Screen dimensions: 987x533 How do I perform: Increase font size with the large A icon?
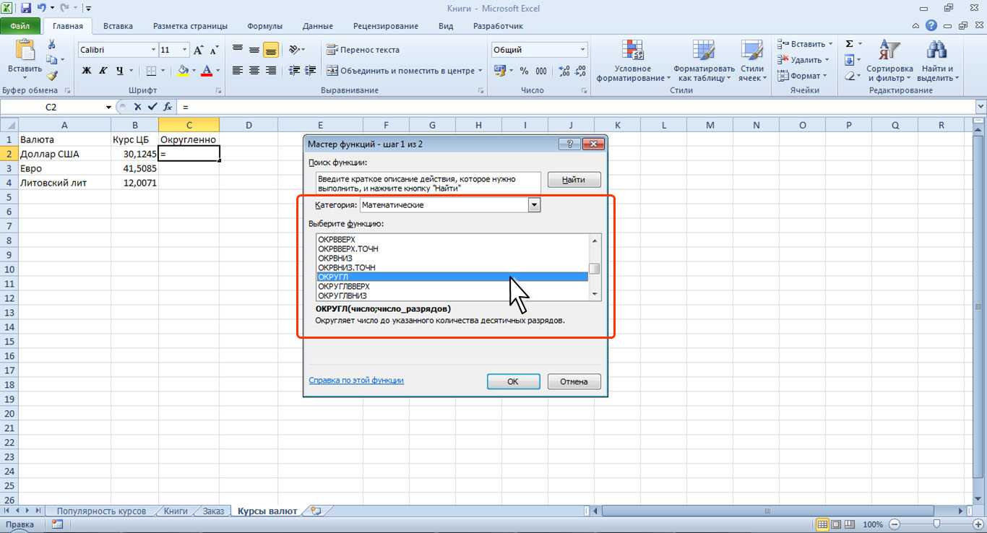click(x=198, y=50)
